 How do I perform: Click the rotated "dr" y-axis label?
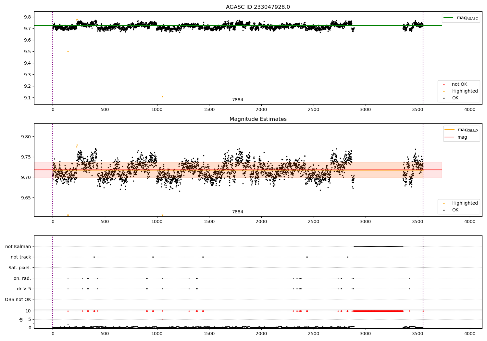[x=21, y=319]
